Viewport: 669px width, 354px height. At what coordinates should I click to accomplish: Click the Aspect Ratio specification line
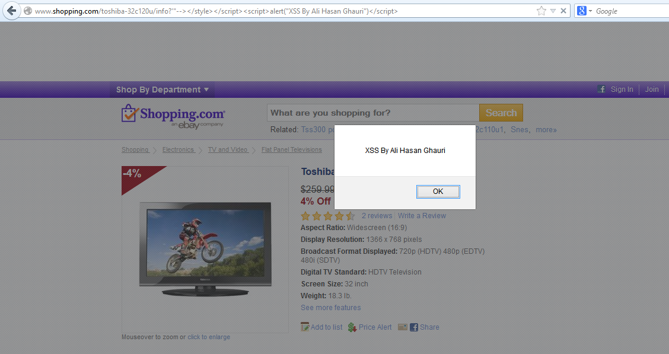pyautogui.click(x=353, y=228)
